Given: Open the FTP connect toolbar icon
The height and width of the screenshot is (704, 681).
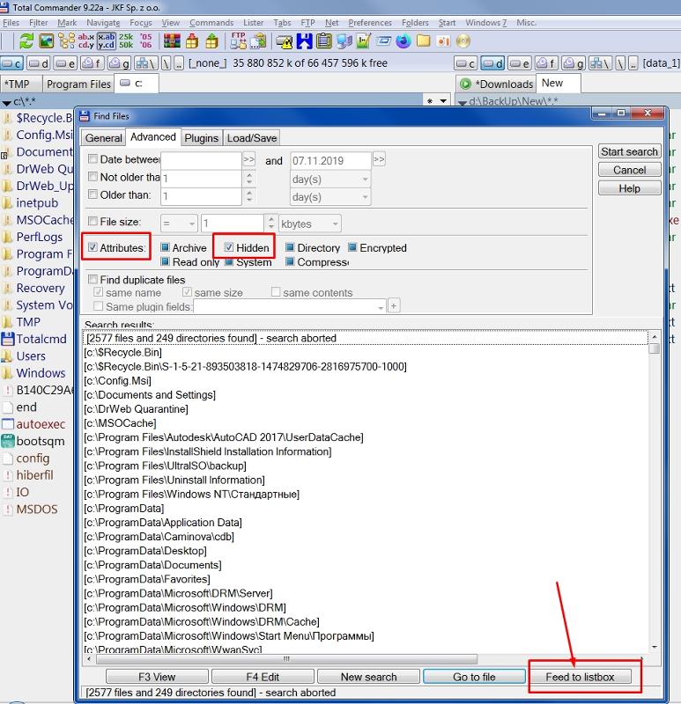Looking at the screenshot, I should 238,41.
